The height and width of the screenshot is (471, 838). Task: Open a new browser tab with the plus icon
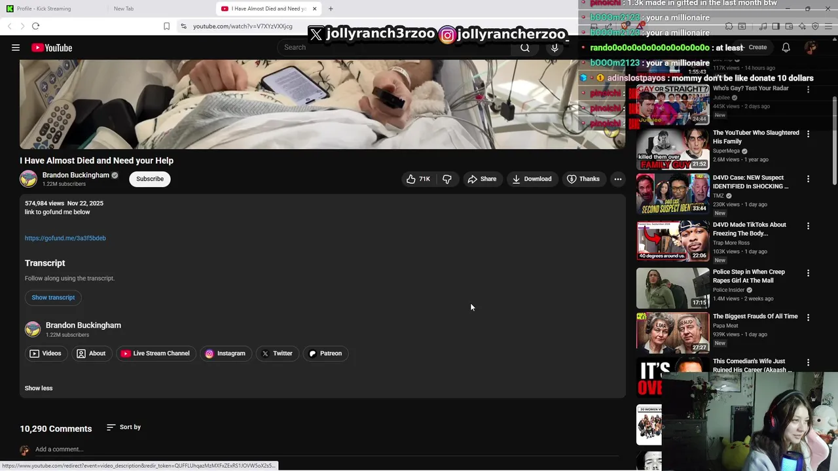[x=331, y=9]
